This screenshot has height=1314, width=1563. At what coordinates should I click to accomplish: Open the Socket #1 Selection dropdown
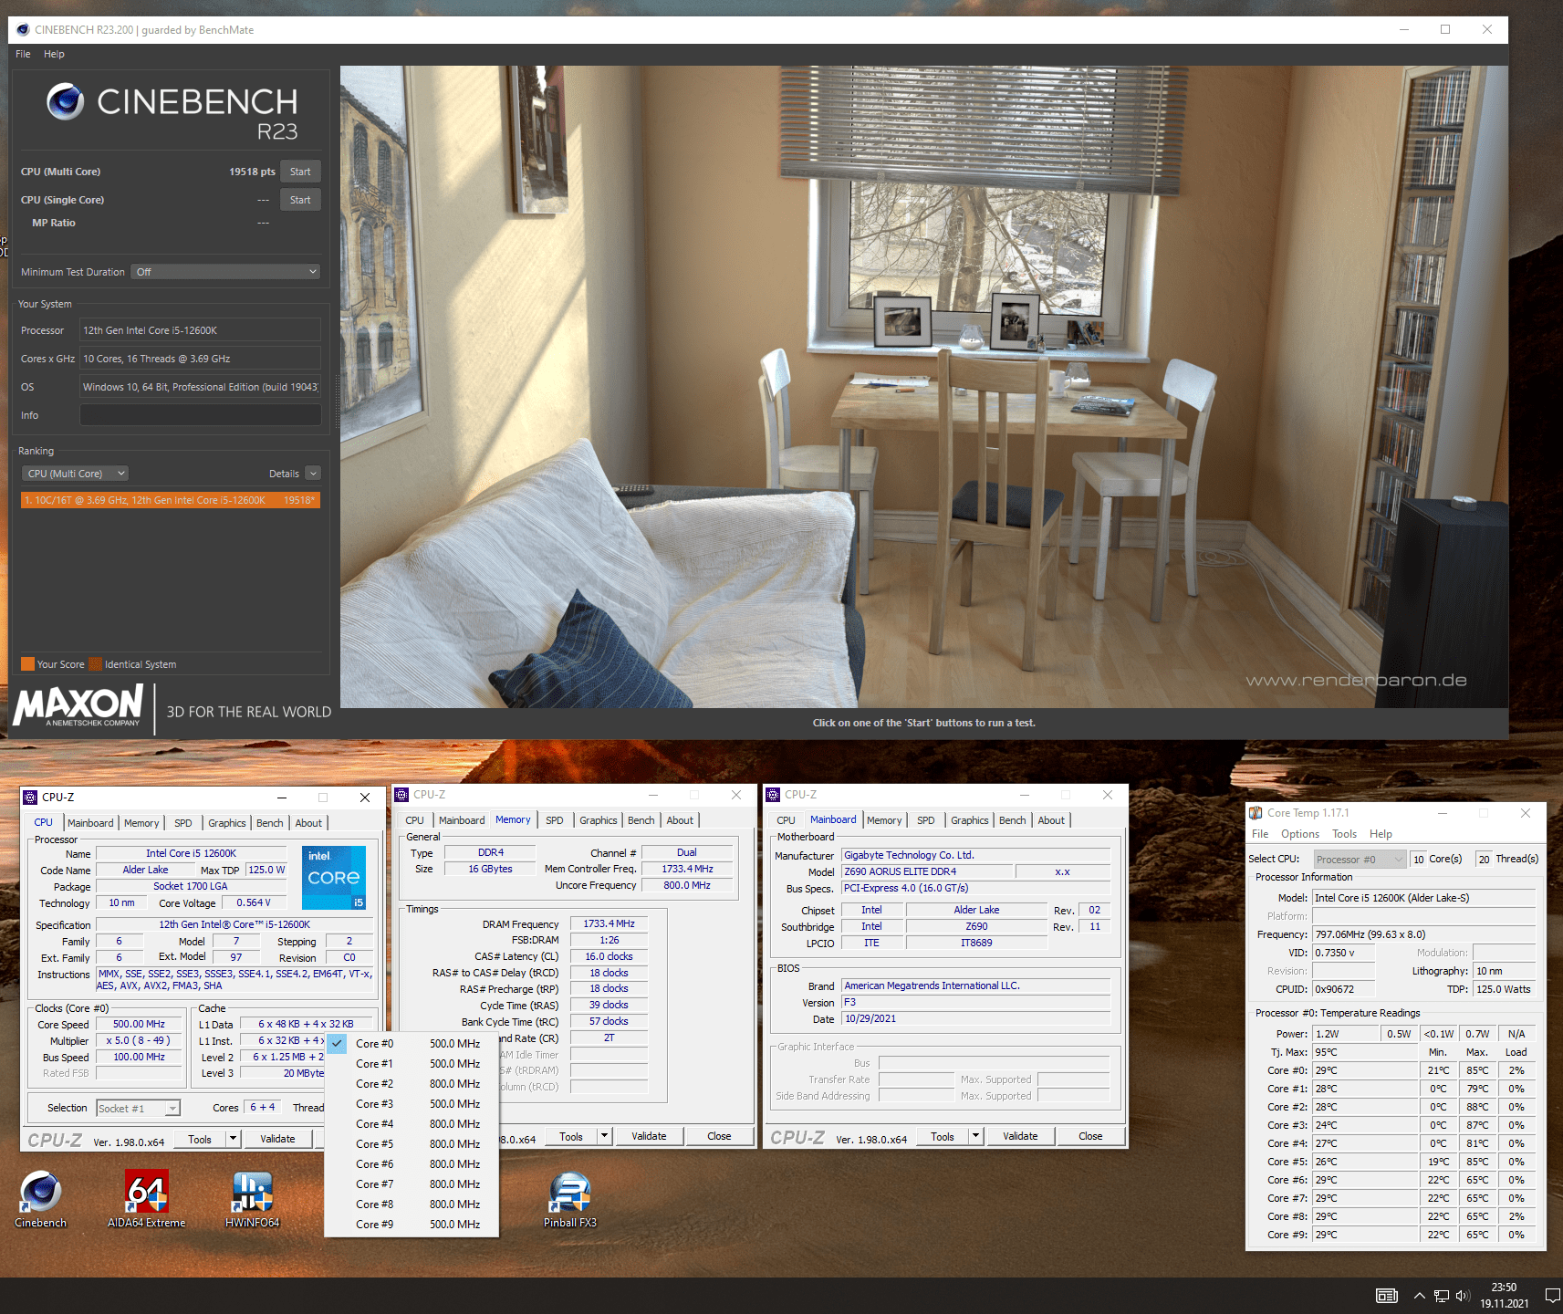139,1109
